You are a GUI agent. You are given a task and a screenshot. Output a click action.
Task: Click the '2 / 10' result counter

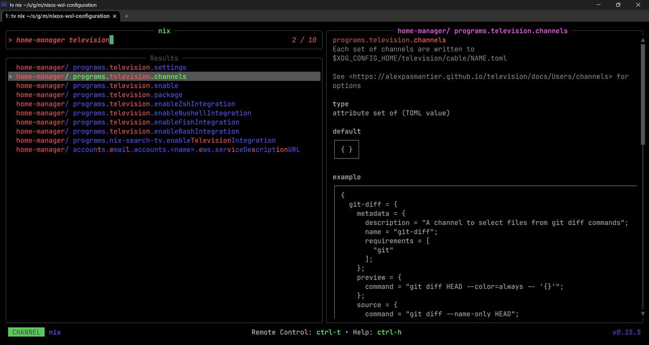click(x=304, y=40)
